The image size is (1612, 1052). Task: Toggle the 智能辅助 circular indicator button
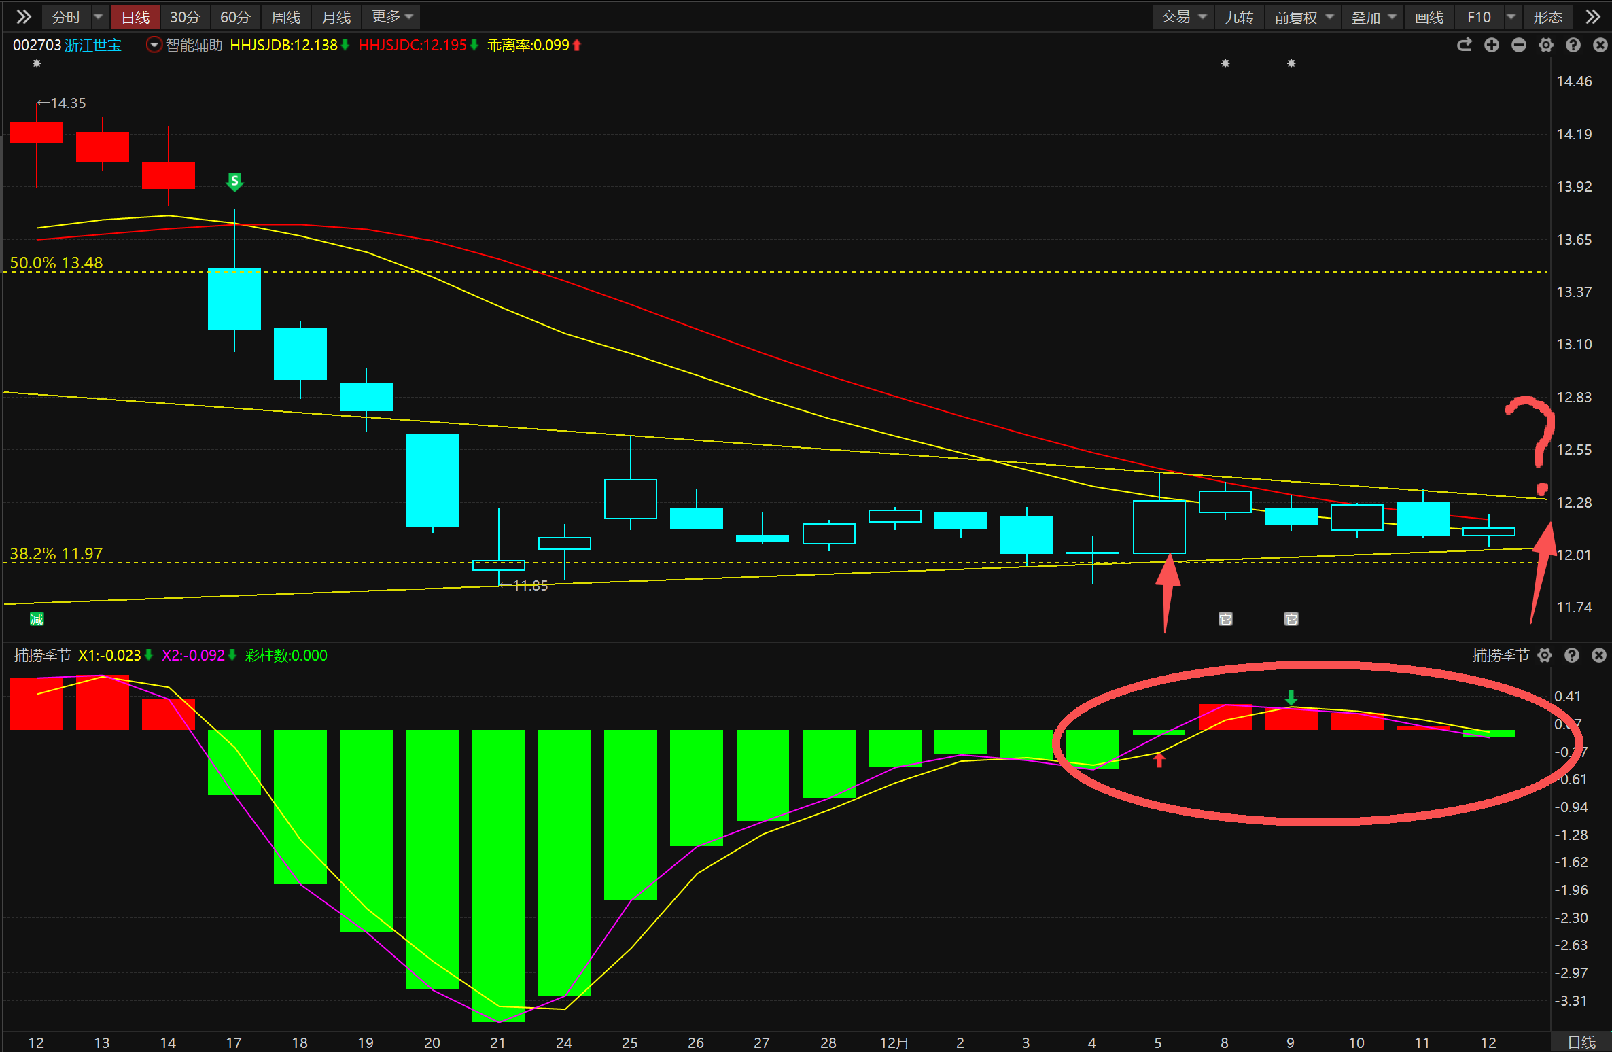pyautogui.click(x=154, y=45)
